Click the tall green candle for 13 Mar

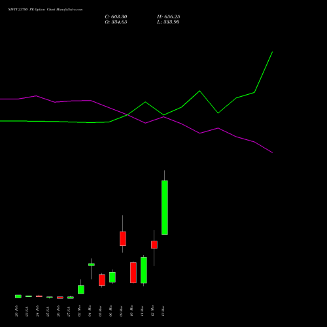(165, 207)
